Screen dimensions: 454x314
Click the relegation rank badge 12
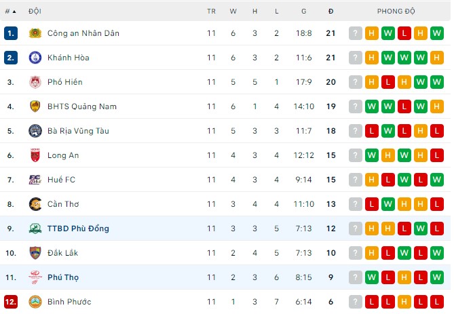click(10, 302)
